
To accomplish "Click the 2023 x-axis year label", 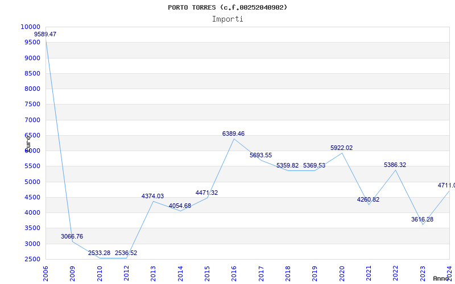I will tap(423, 274).
